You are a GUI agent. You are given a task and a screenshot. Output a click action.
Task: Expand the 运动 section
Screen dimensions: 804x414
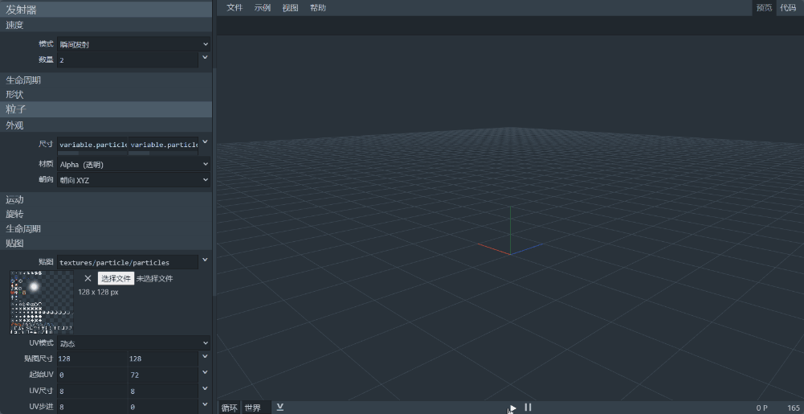(x=106, y=199)
